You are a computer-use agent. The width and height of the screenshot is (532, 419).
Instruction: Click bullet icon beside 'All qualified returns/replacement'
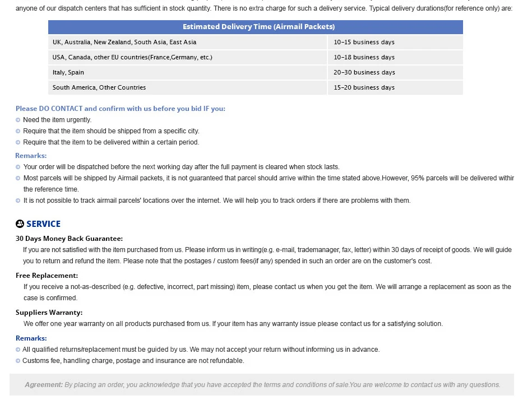(x=18, y=350)
